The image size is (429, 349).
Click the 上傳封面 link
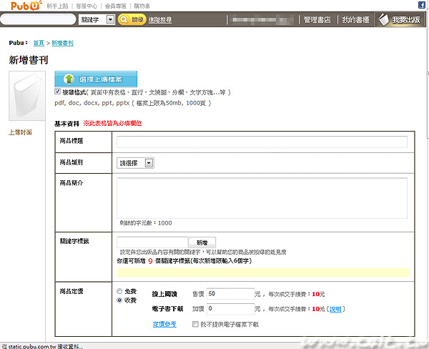click(x=20, y=132)
